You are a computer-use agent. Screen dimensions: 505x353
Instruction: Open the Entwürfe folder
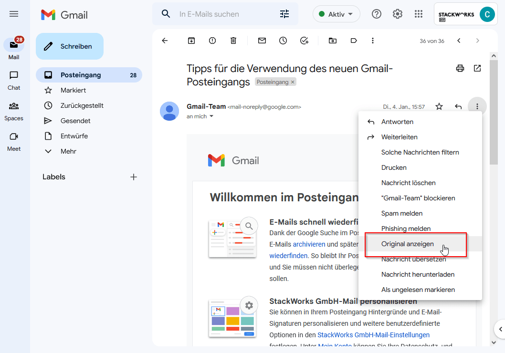coord(89,136)
